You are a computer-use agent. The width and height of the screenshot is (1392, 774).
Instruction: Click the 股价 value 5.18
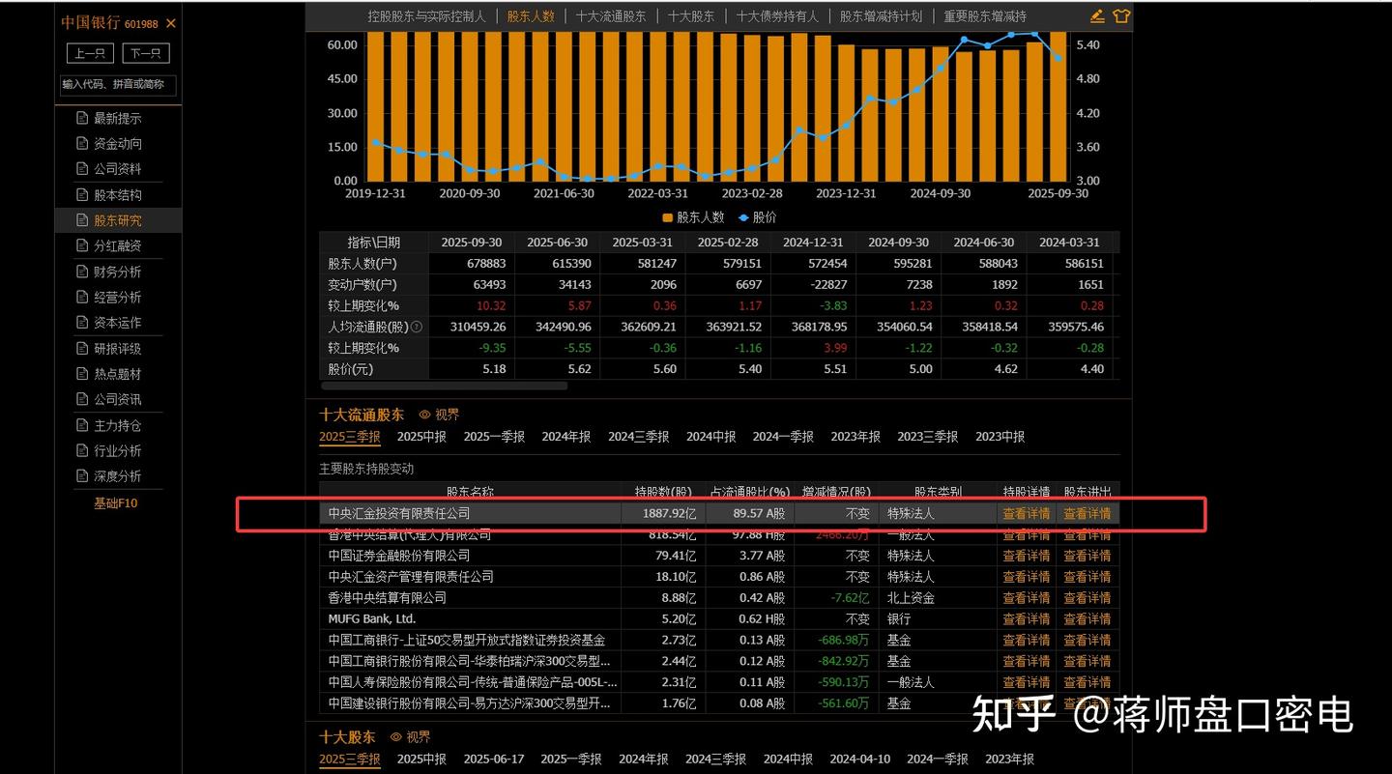(493, 369)
